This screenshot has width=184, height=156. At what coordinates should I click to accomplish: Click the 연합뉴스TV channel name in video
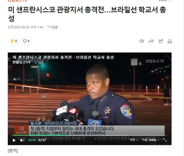tap(22, 62)
